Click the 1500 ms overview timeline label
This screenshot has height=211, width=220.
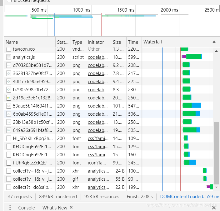click(x=126, y=10)
